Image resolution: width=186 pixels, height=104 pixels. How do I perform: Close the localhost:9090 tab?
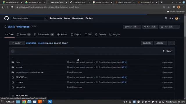tap(89, 2)
